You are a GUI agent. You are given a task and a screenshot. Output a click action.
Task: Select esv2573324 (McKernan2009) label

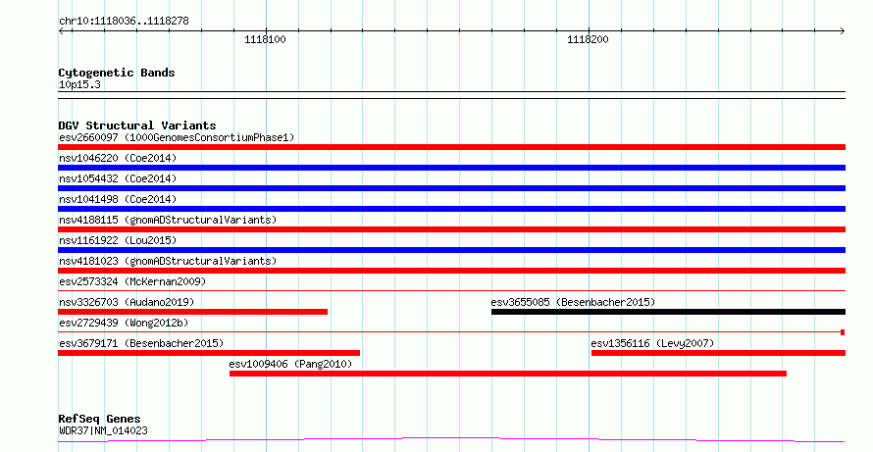(132, 281)
